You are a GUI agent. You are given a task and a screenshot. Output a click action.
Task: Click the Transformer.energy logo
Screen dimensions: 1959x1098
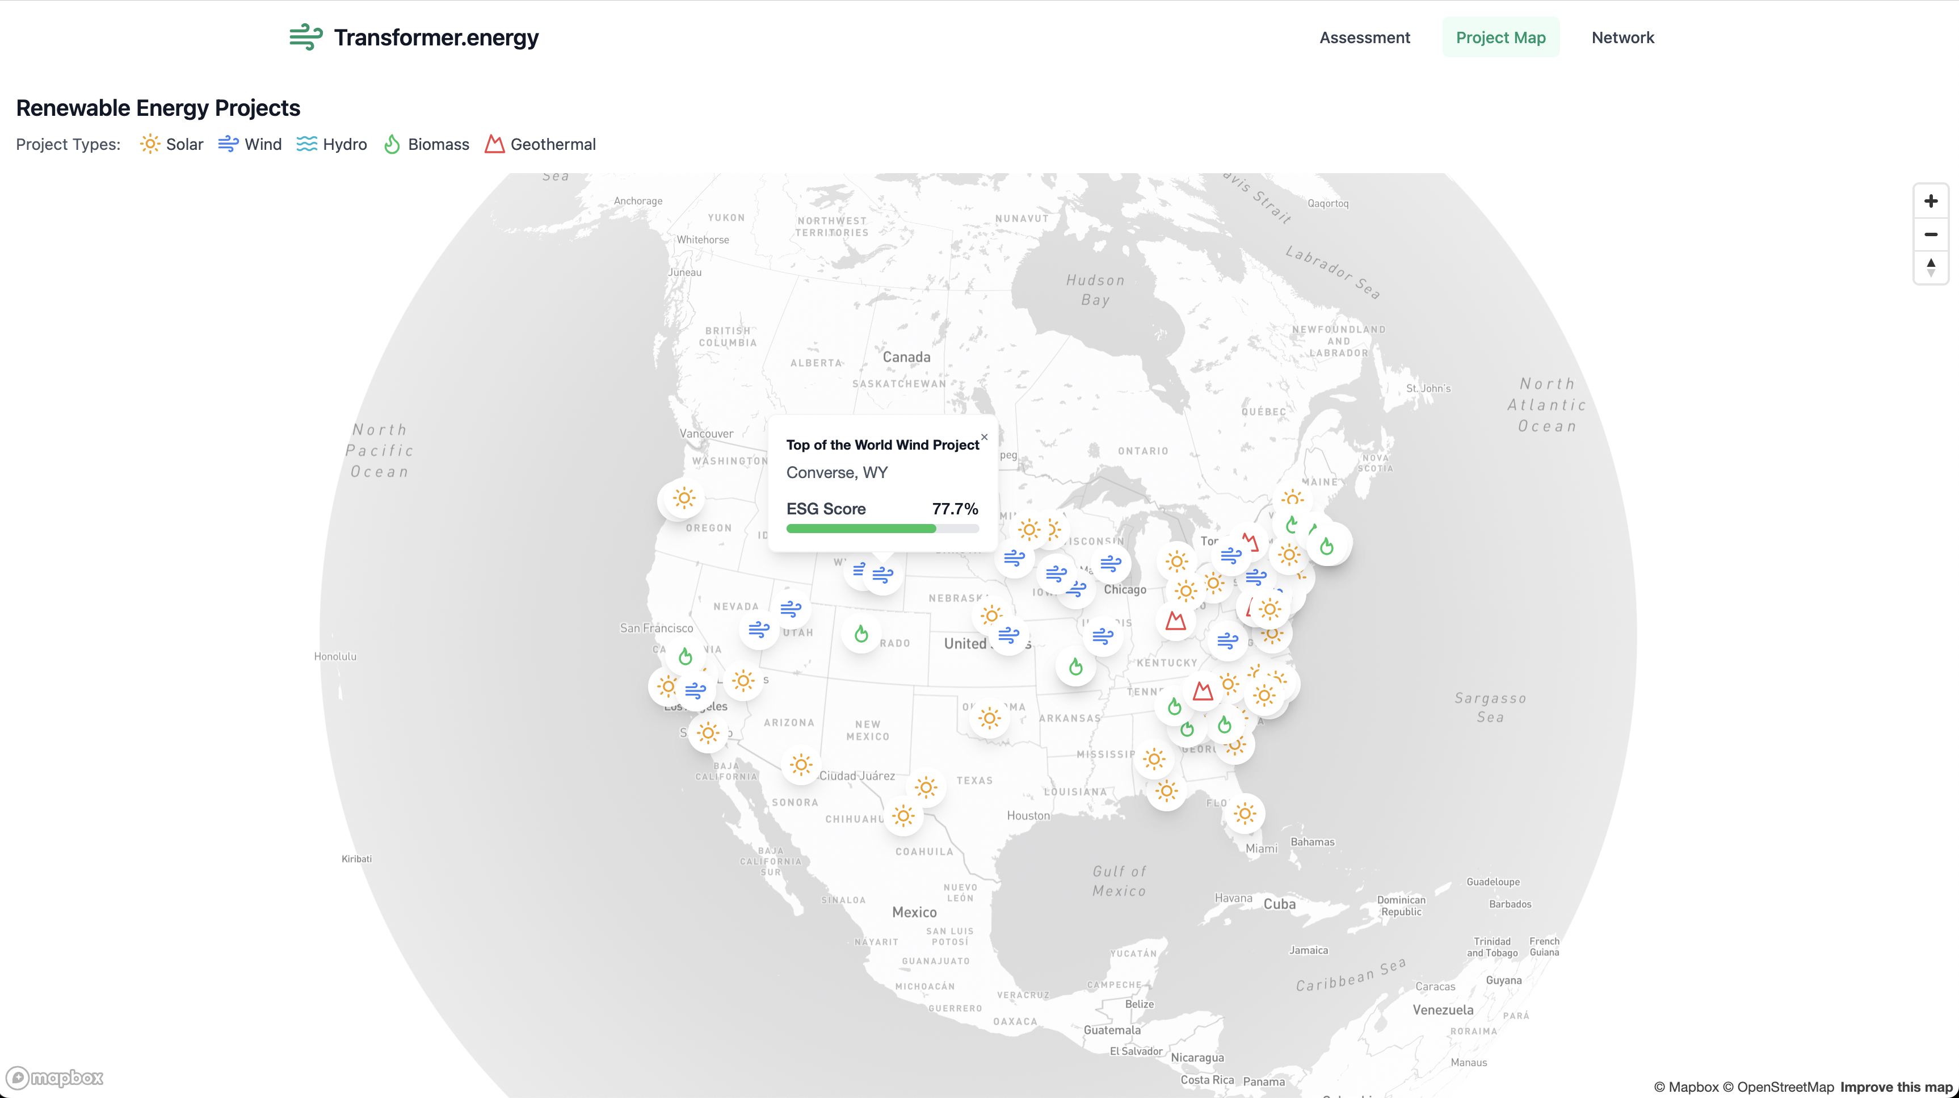pos(414,37)
